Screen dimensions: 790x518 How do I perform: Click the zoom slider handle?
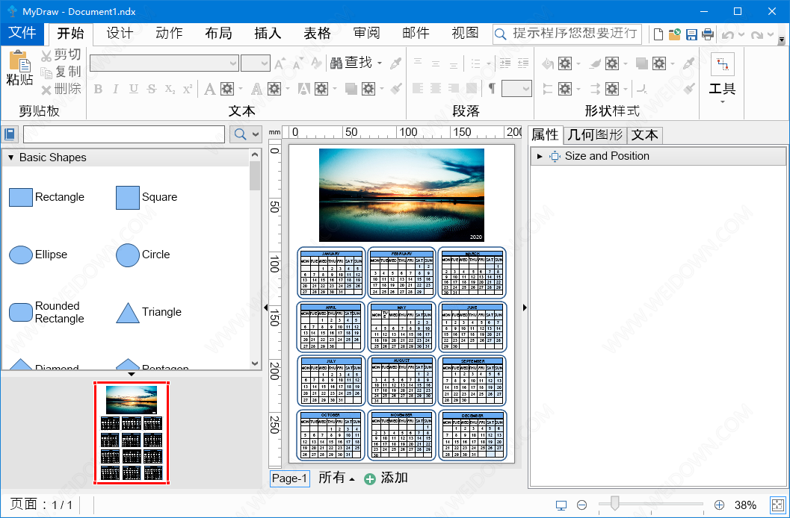[x=614, y=503]
